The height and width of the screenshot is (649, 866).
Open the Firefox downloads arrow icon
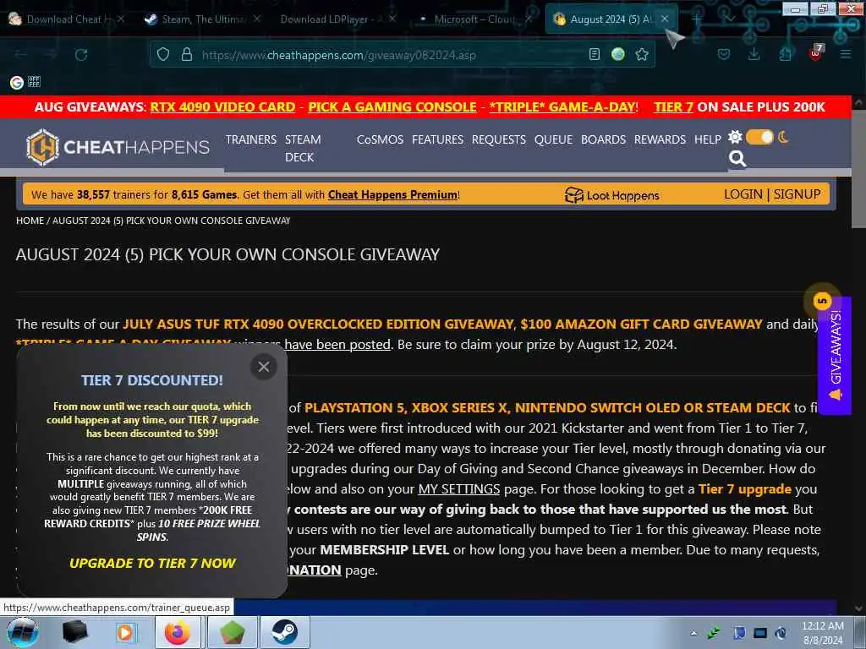(754, 54)
